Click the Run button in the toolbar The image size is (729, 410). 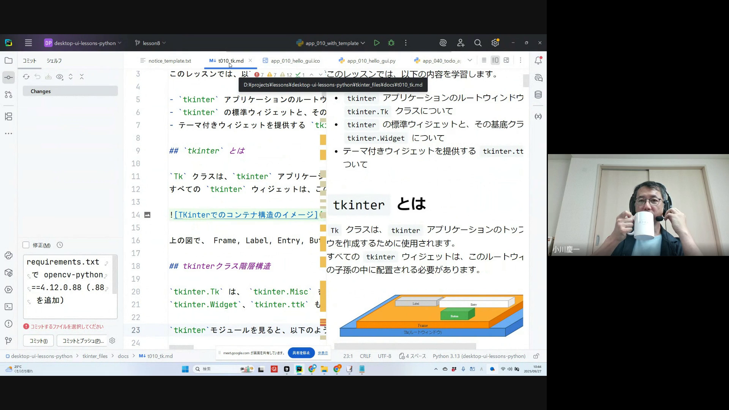(376, 43)
